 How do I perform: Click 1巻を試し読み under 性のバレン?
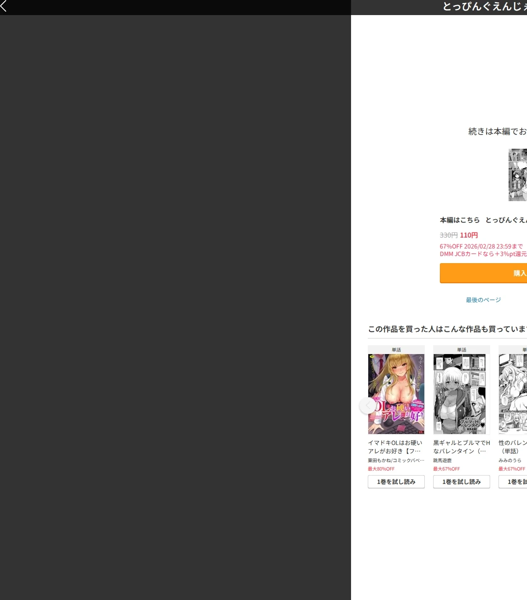pos(513,482)
